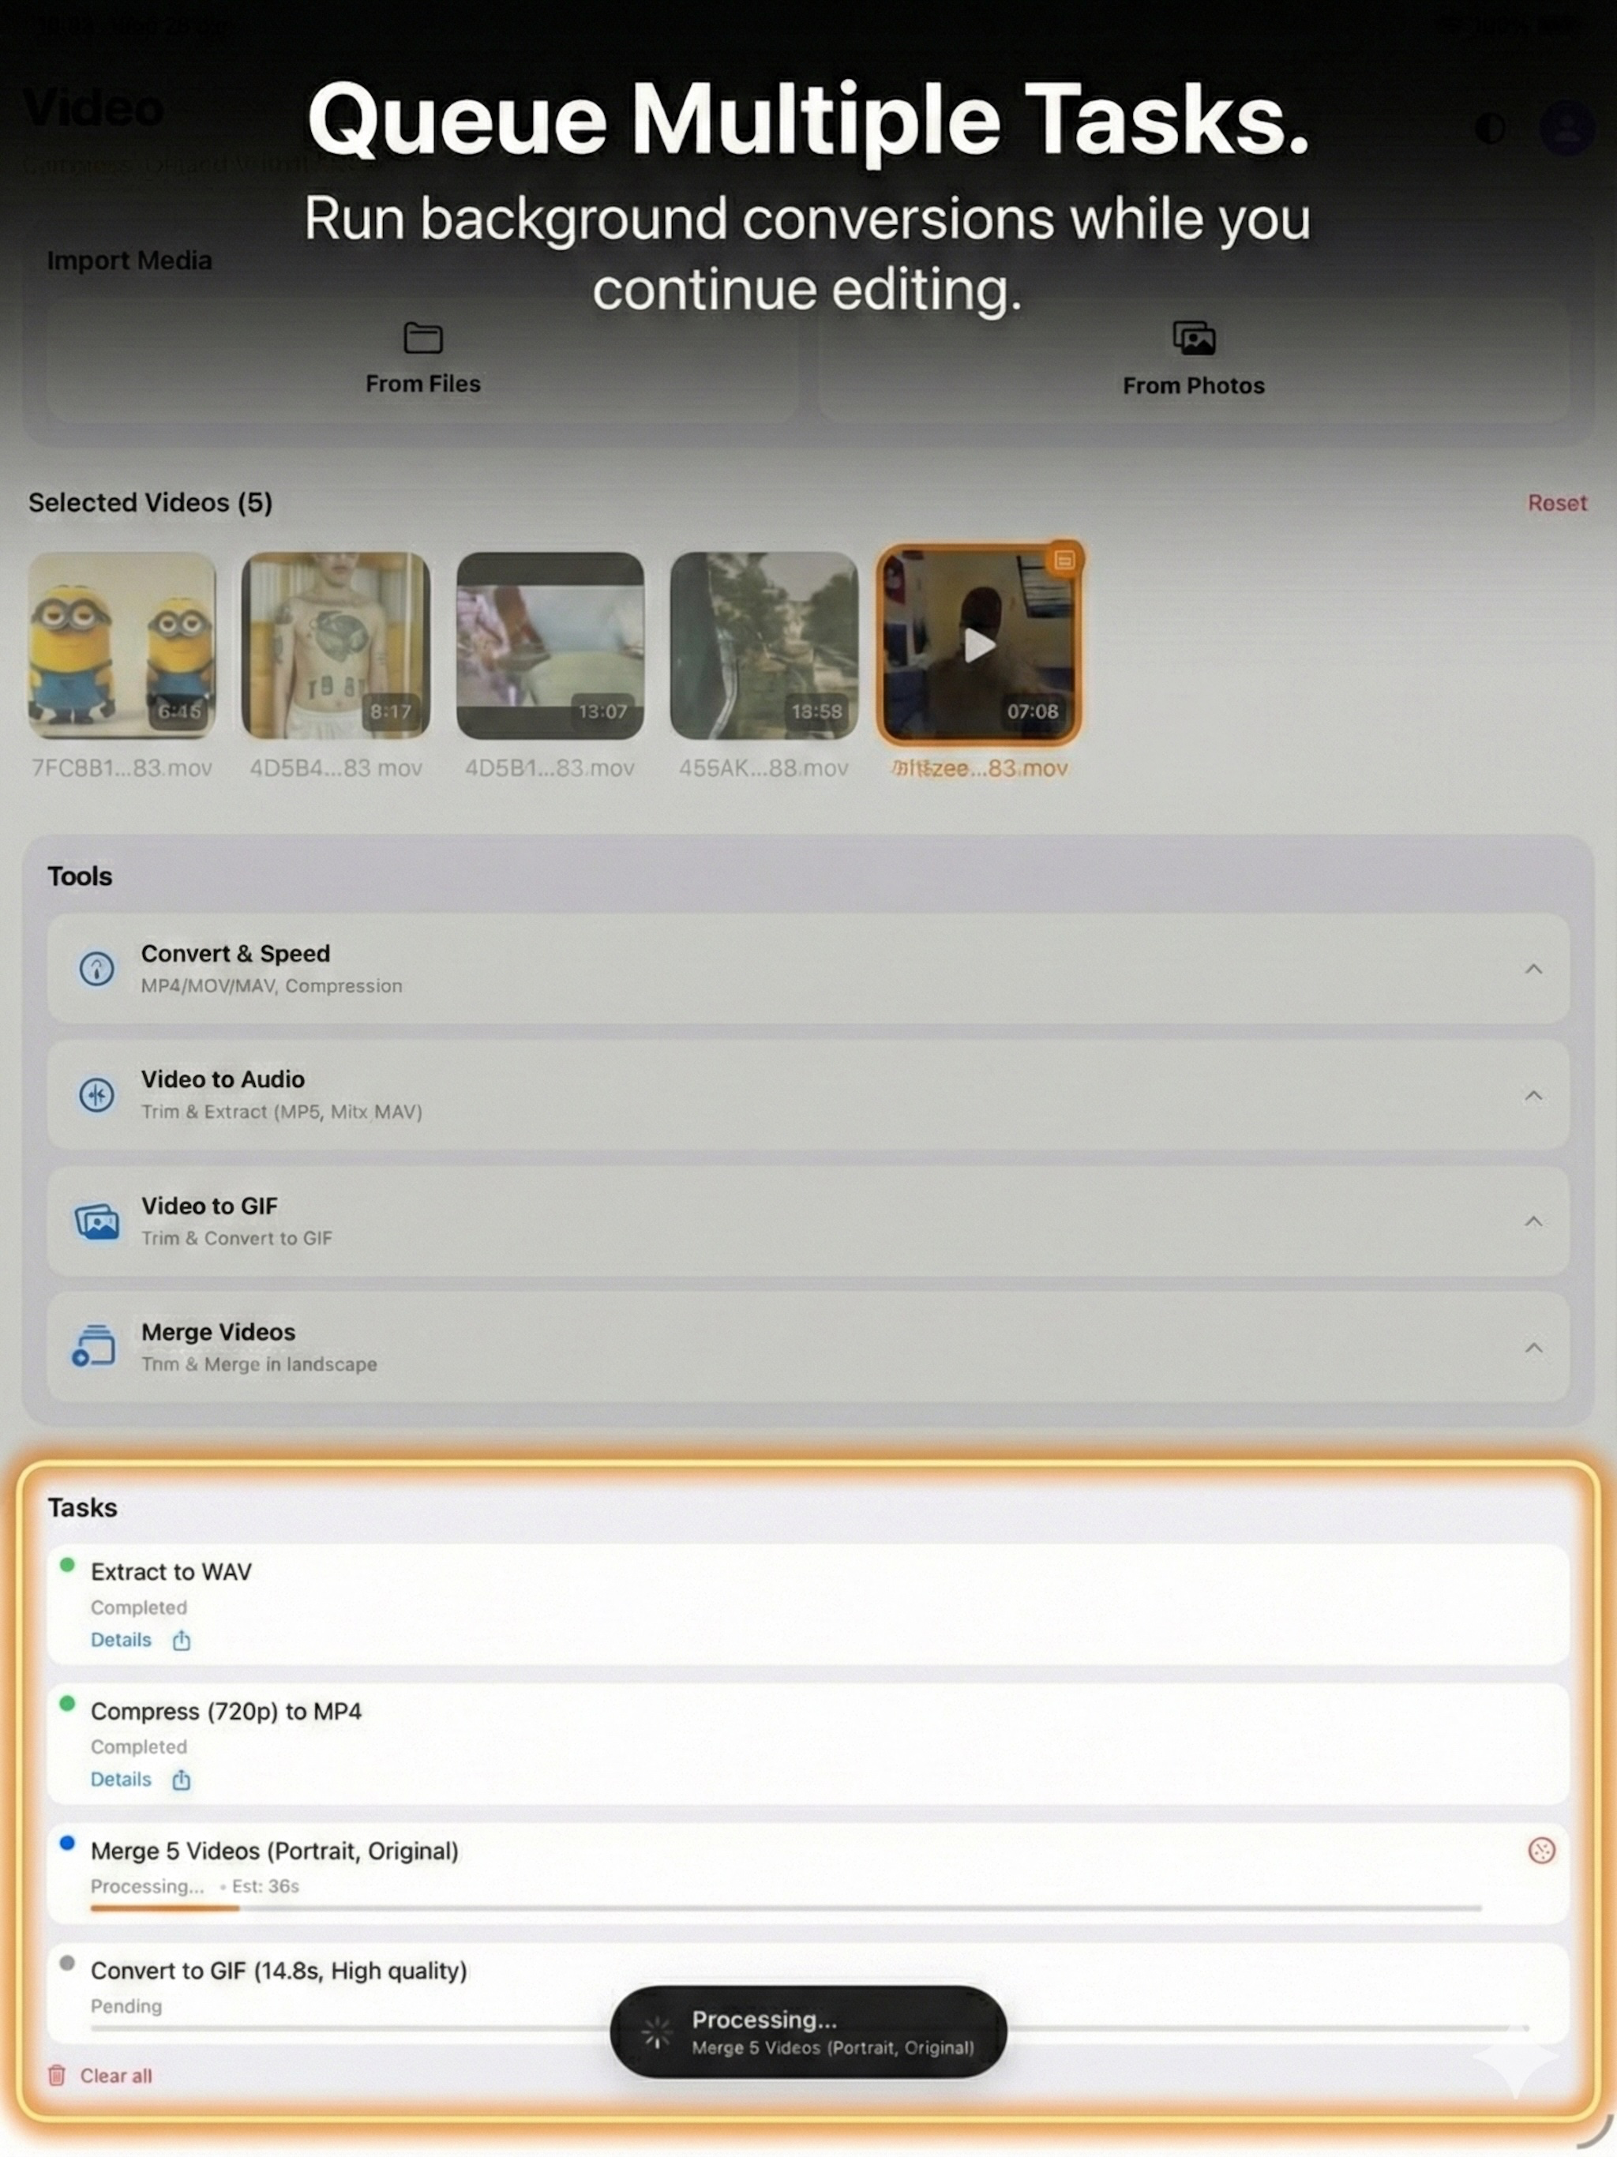Viewport: 1617px width, 2157px height.
Task: Click the orange badge on the selected thumbnail
Action: tap(1064, 560)
